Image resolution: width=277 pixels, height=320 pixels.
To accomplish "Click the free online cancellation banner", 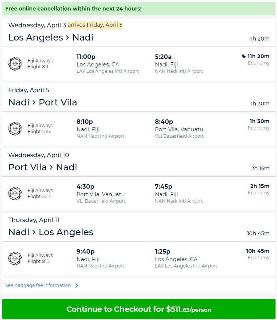I will 73,8.
